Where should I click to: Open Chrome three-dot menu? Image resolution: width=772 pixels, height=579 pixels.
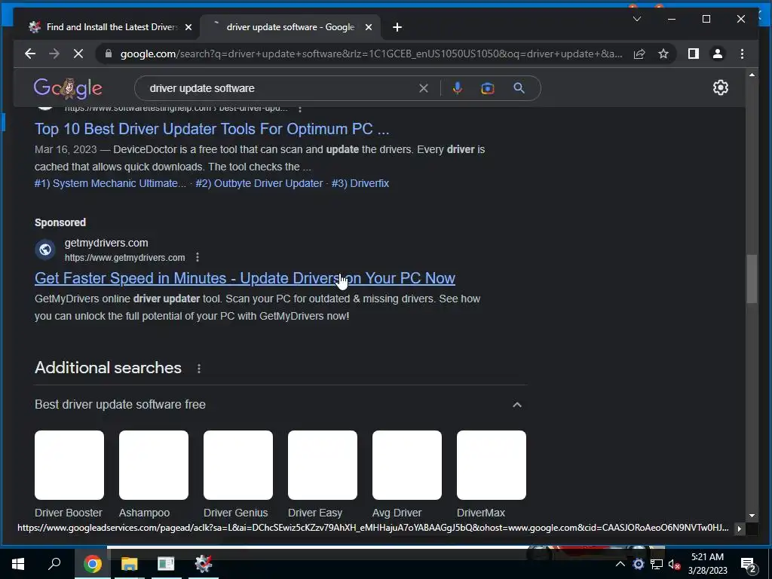743,54
